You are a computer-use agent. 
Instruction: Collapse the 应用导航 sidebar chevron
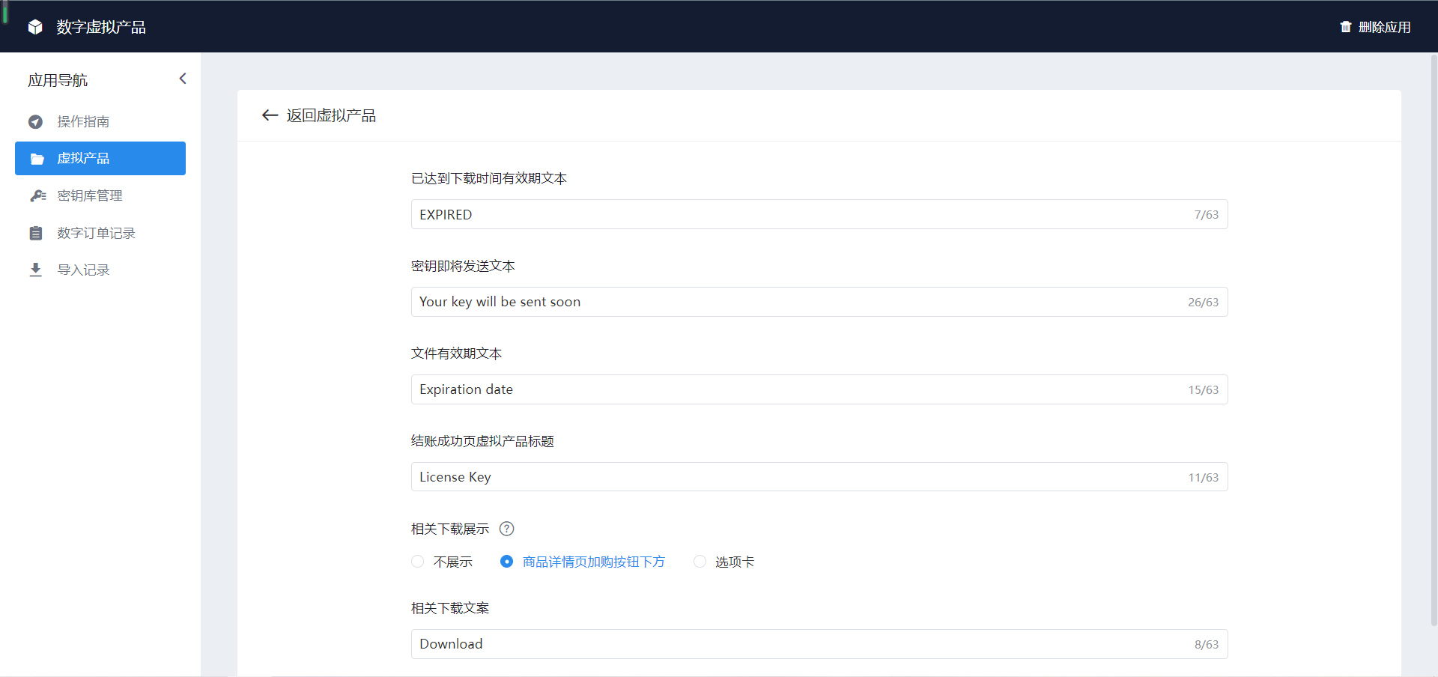pos(182,79)
